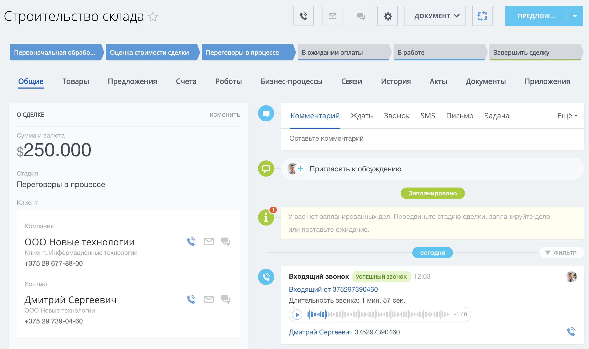The height and width of the screenshot is (349, 589).
Task: Call company ООО Новые технологии via phone icon
Action: coord(191,242)
